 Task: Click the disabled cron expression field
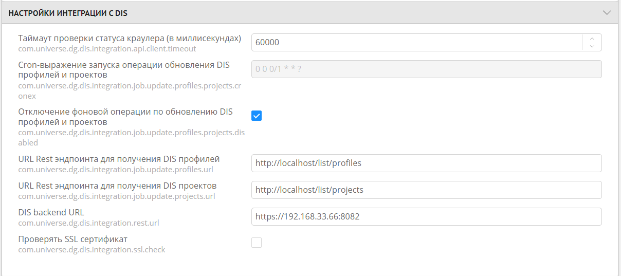click(x=426, y=69)
